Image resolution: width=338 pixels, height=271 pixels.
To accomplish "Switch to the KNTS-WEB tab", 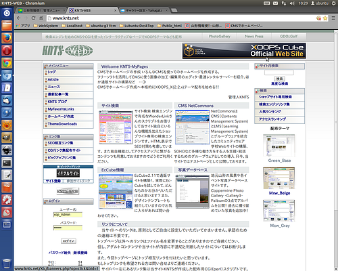I will click(x=93, y=10).
